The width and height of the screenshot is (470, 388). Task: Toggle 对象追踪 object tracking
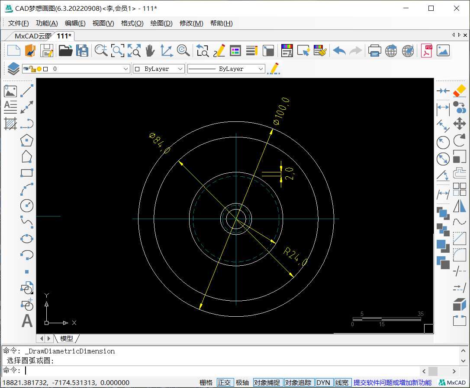tap(298, 383)
